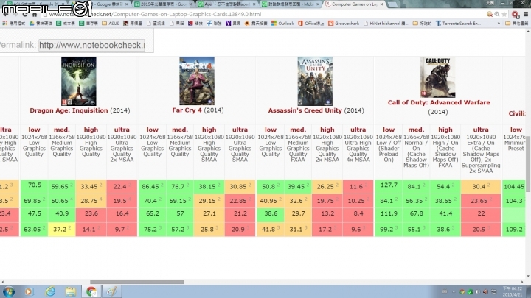Click the address bar URL
Image resolution: width=531 pixels, height=298 pixels.
[x=155, y=14]
